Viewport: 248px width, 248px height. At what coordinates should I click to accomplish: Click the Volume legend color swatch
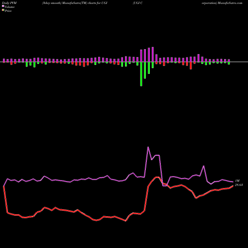click(3, 6)
